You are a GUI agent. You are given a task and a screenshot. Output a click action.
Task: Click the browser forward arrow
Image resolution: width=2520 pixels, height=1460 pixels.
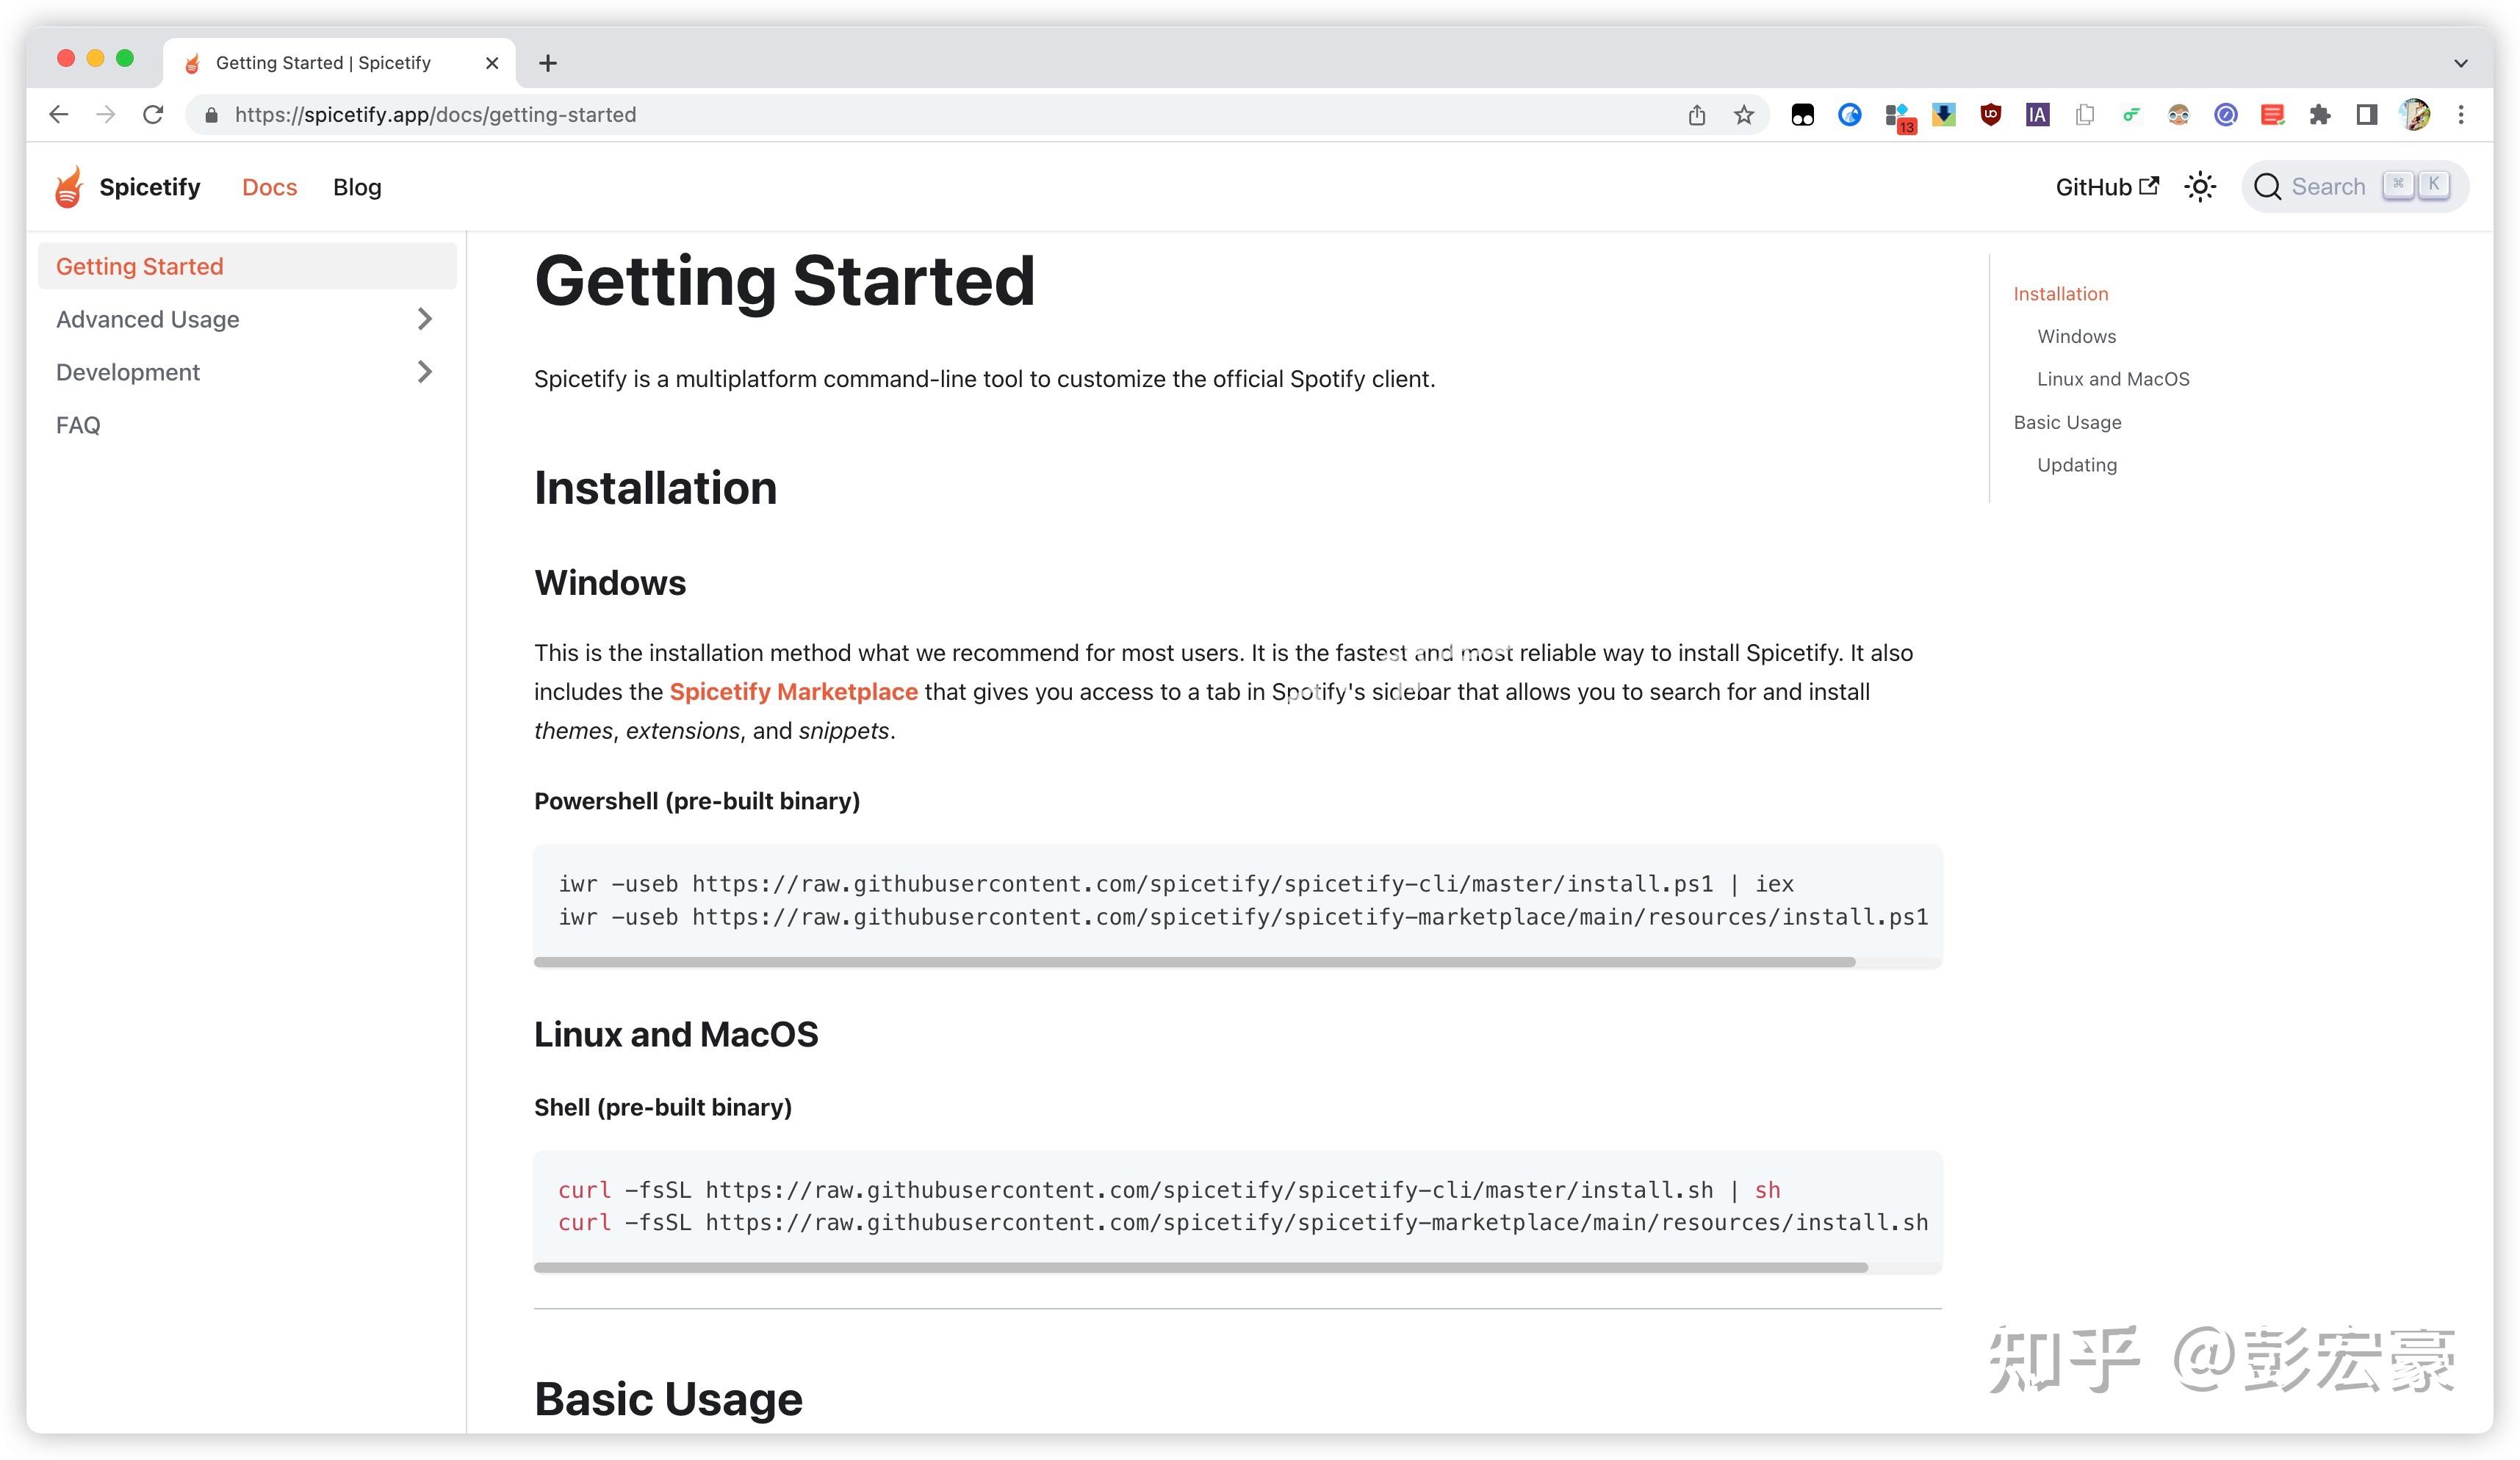click(106, 115)
